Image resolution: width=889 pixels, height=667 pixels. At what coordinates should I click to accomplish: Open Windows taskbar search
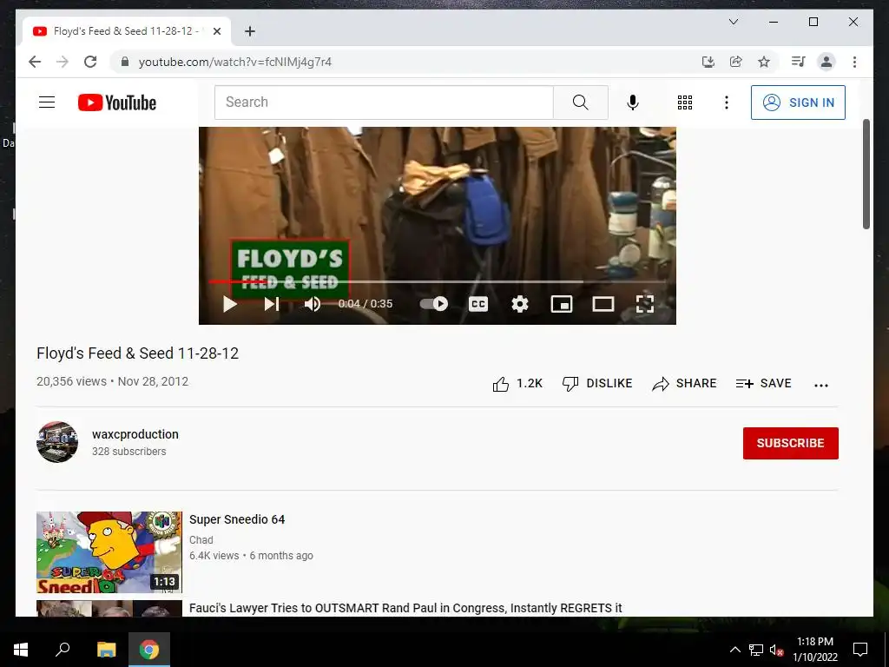63,650
